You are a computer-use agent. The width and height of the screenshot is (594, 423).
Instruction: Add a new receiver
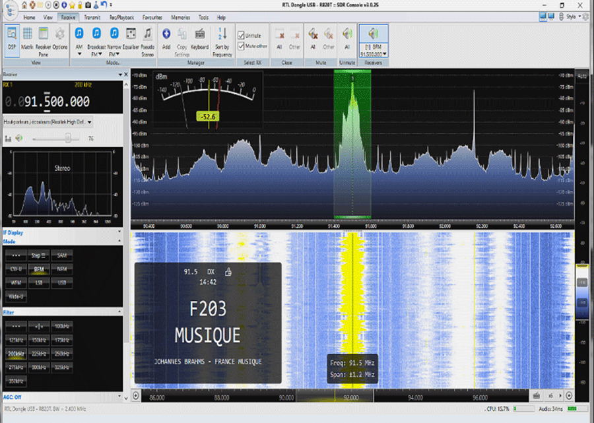(x=166, y=38)
